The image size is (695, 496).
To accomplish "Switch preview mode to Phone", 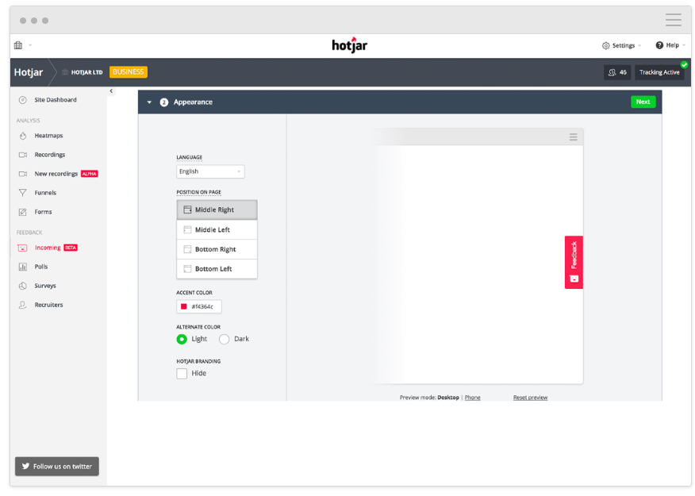I will coord(473,398).
